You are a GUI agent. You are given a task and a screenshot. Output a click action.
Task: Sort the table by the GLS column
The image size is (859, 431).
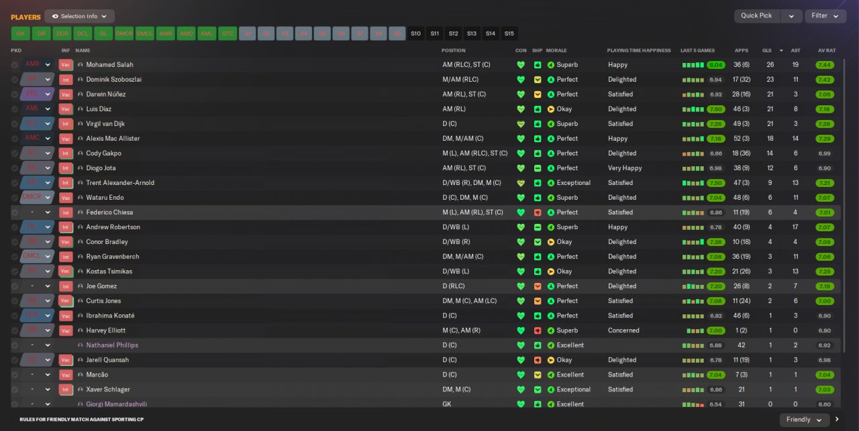[767, 50]
